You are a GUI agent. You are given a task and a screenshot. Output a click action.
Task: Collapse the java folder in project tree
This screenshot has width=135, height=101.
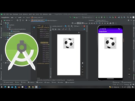click(5, 27)
